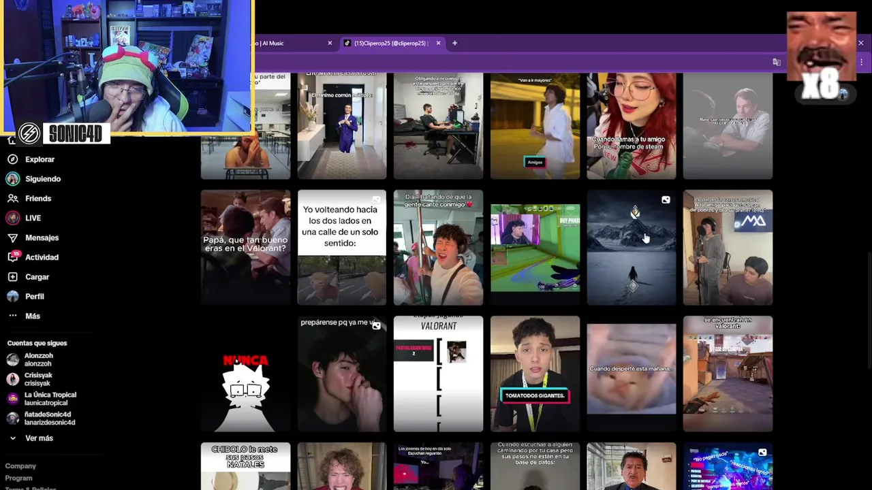This screenshot has width=872, height=490.
Task: Click the LIVE icon in sidebar
Action: pyautogui.click(x=12, y=218)
